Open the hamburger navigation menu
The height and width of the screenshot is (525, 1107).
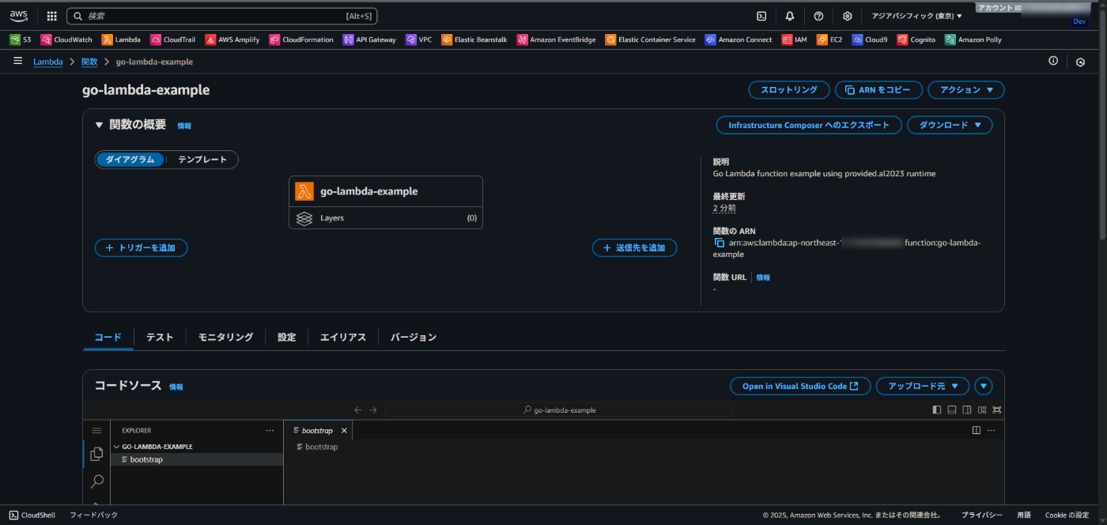(x=17, y=61)
